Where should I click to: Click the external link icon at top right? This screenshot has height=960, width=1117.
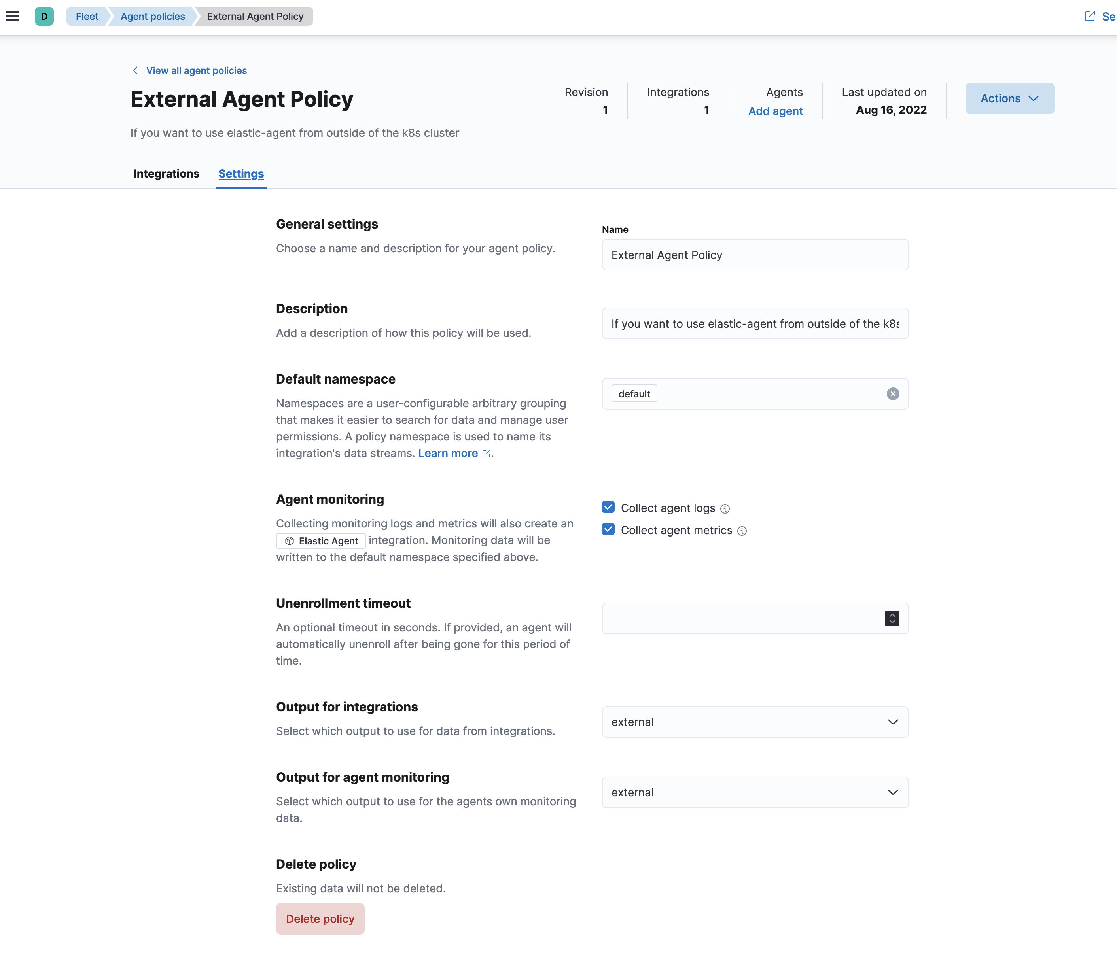[x=1089, y=16]
